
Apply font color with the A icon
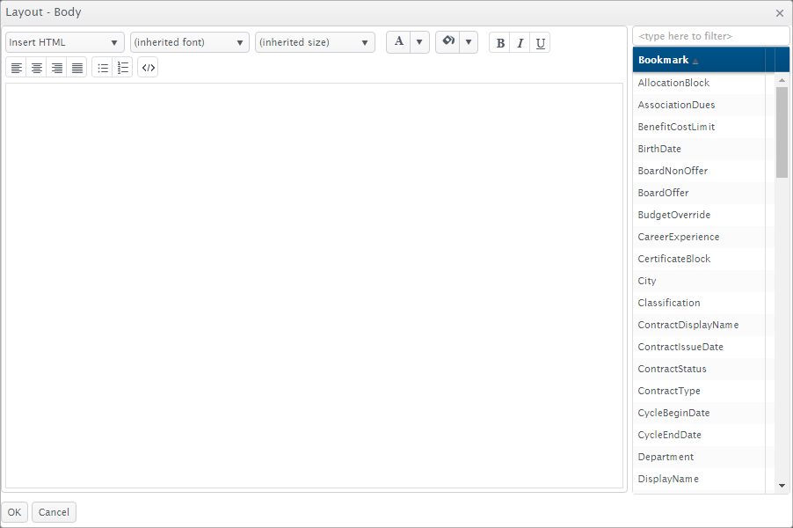click(398, 42)
